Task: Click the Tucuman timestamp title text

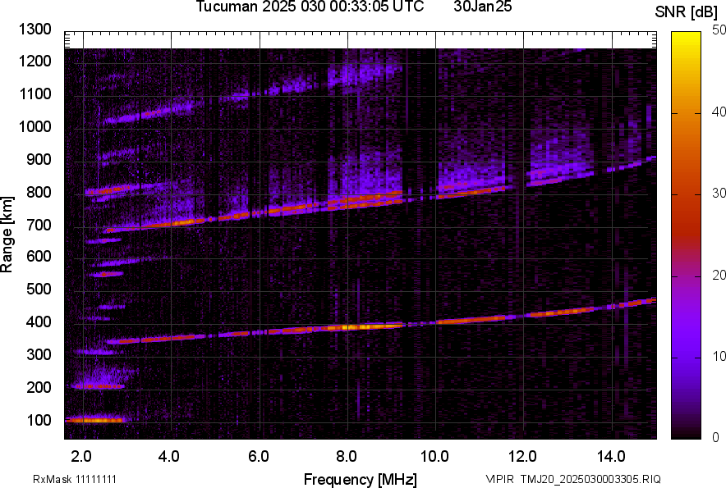Action: [x=310, y=7]
